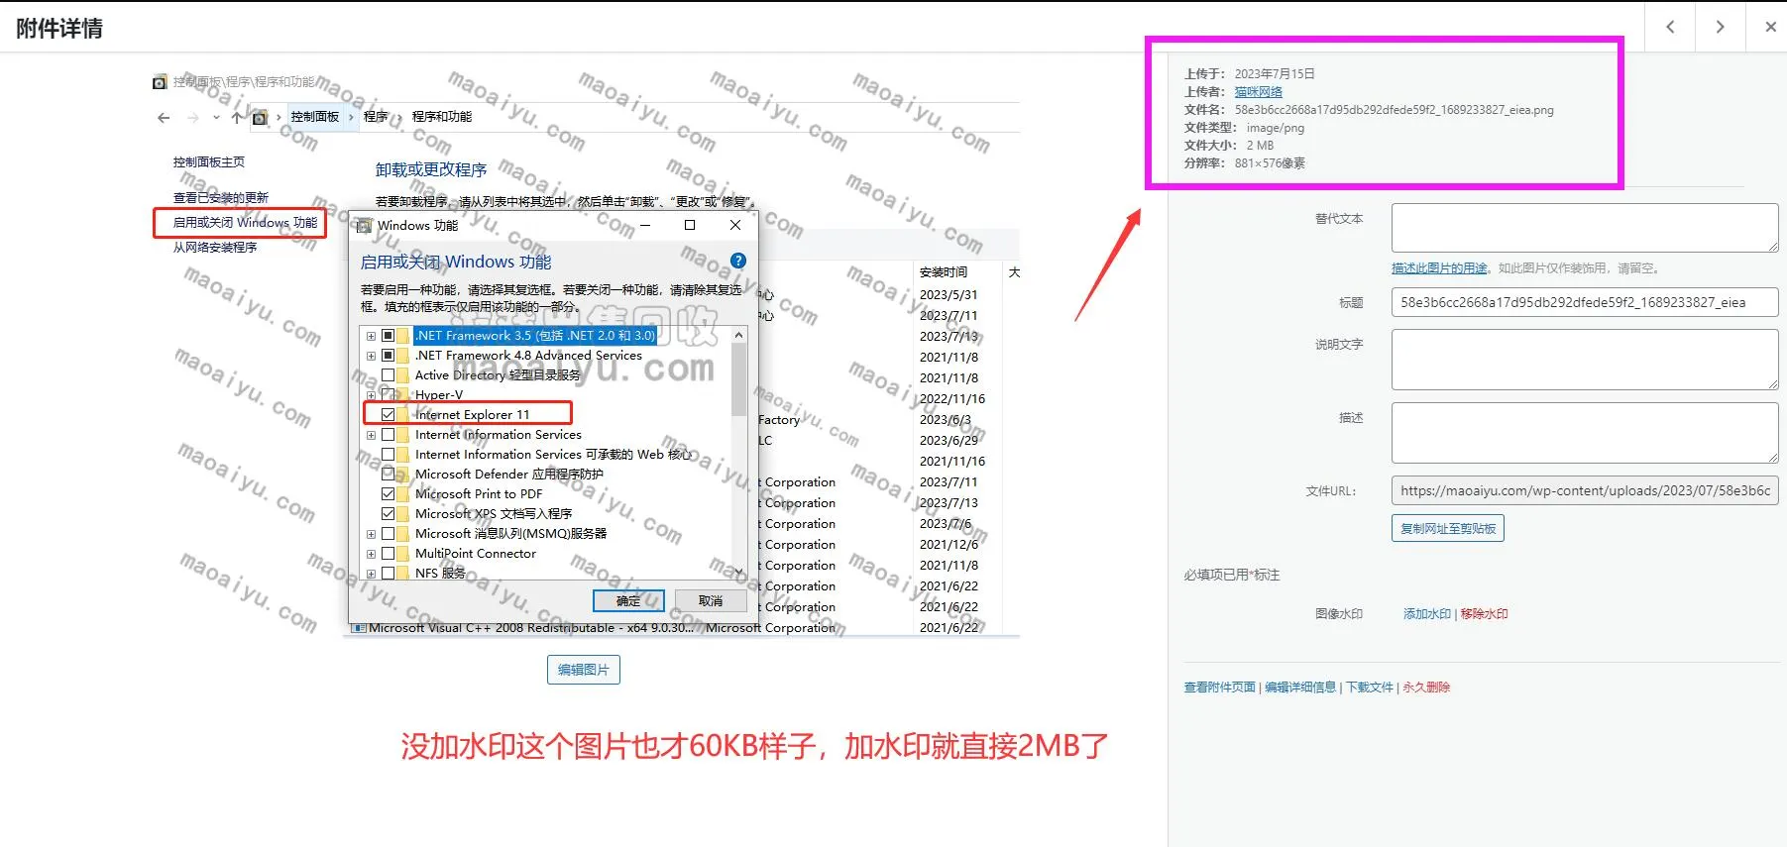
Task: Select 程序 in the address breadcrumb
Action: (x=376, y=117)
